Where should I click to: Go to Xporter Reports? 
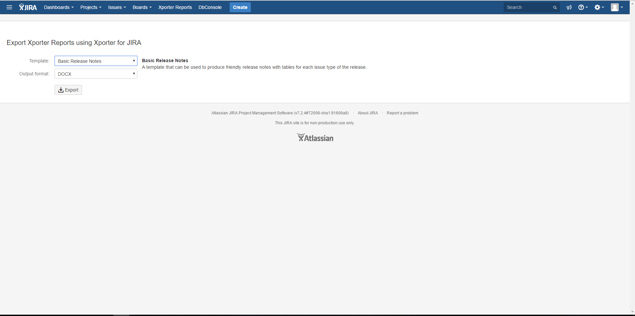[175, 7]
